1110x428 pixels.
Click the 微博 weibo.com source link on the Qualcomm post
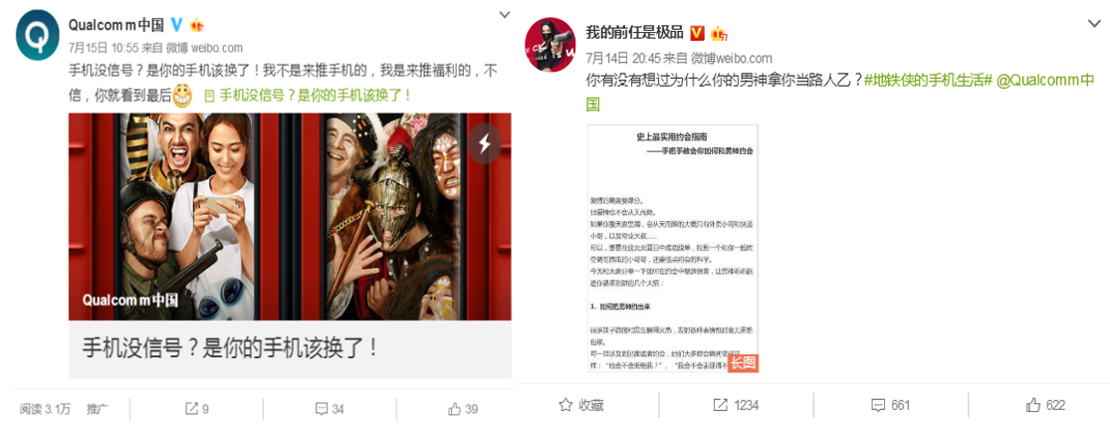pos(205,48)
